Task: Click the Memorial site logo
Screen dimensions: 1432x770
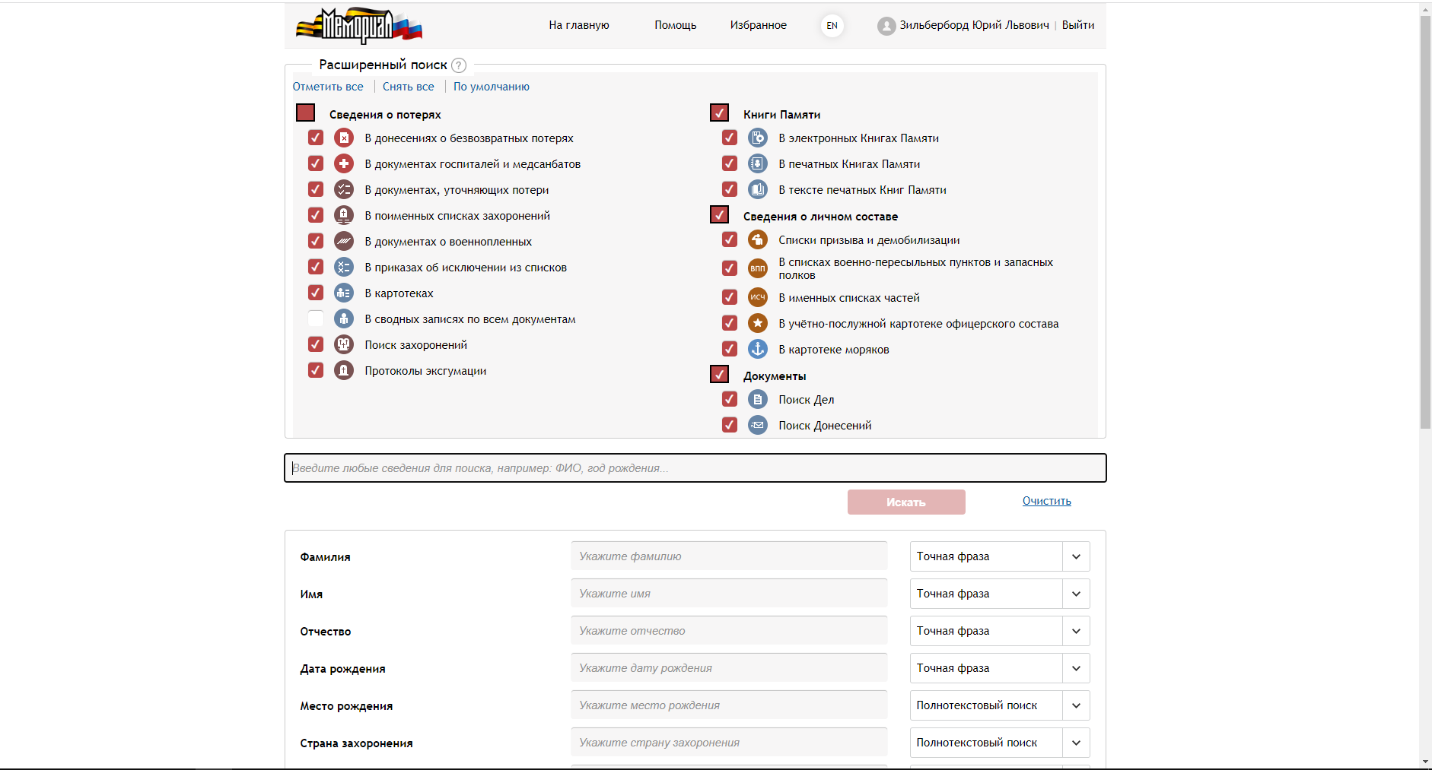Action: pos(358,26)
